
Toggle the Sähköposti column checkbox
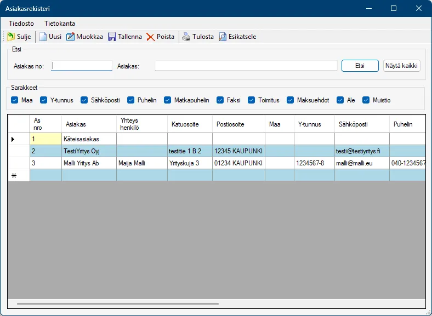[84, 100]
